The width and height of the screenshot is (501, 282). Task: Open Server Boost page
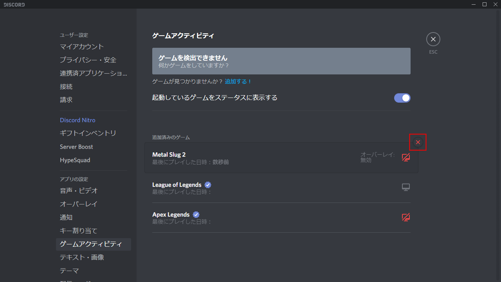pos(93,147)
